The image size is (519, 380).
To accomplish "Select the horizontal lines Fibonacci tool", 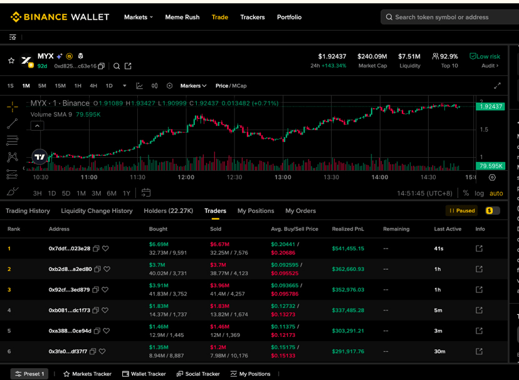I will (x=13, y=141).
